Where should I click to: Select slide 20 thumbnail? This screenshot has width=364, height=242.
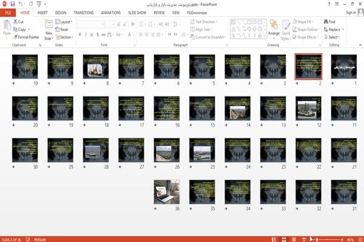point(25,109)
